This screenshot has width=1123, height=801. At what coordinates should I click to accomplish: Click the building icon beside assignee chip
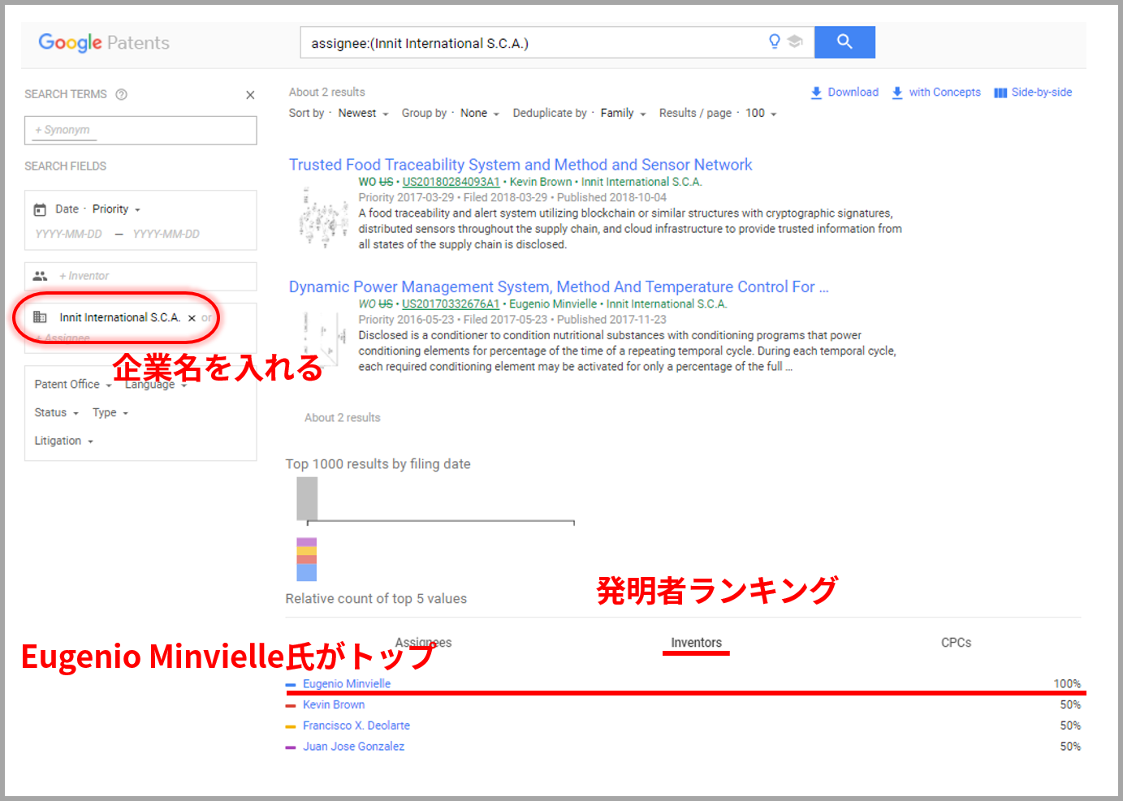pyautogui.click(x=40, y=317)
